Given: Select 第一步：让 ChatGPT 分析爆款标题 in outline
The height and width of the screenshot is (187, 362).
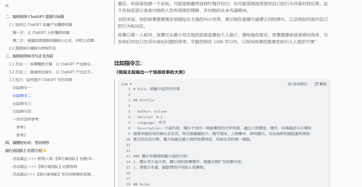Looking at the screenshot, I should point(41,32).
